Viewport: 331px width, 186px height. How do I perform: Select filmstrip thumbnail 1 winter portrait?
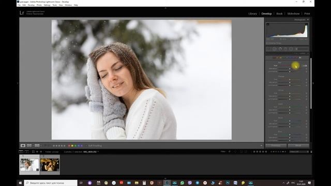point(29,165)
